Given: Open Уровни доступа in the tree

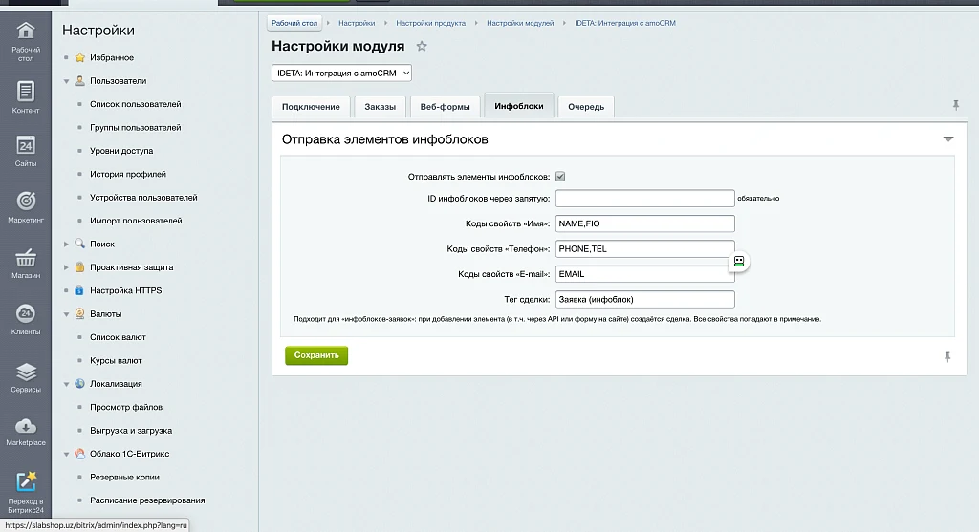Looking at the screenshot, I should tap(121, 151).
